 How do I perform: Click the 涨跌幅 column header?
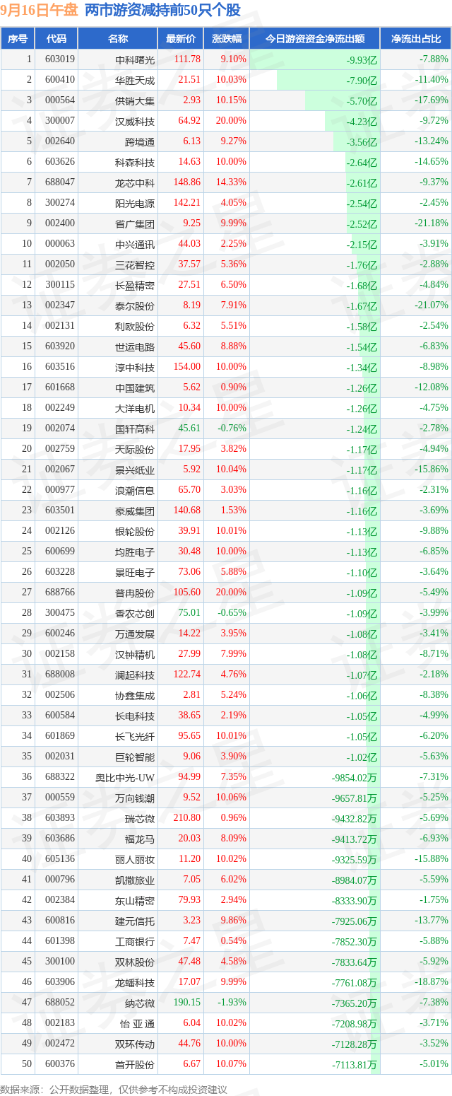[x=226, y=39]
